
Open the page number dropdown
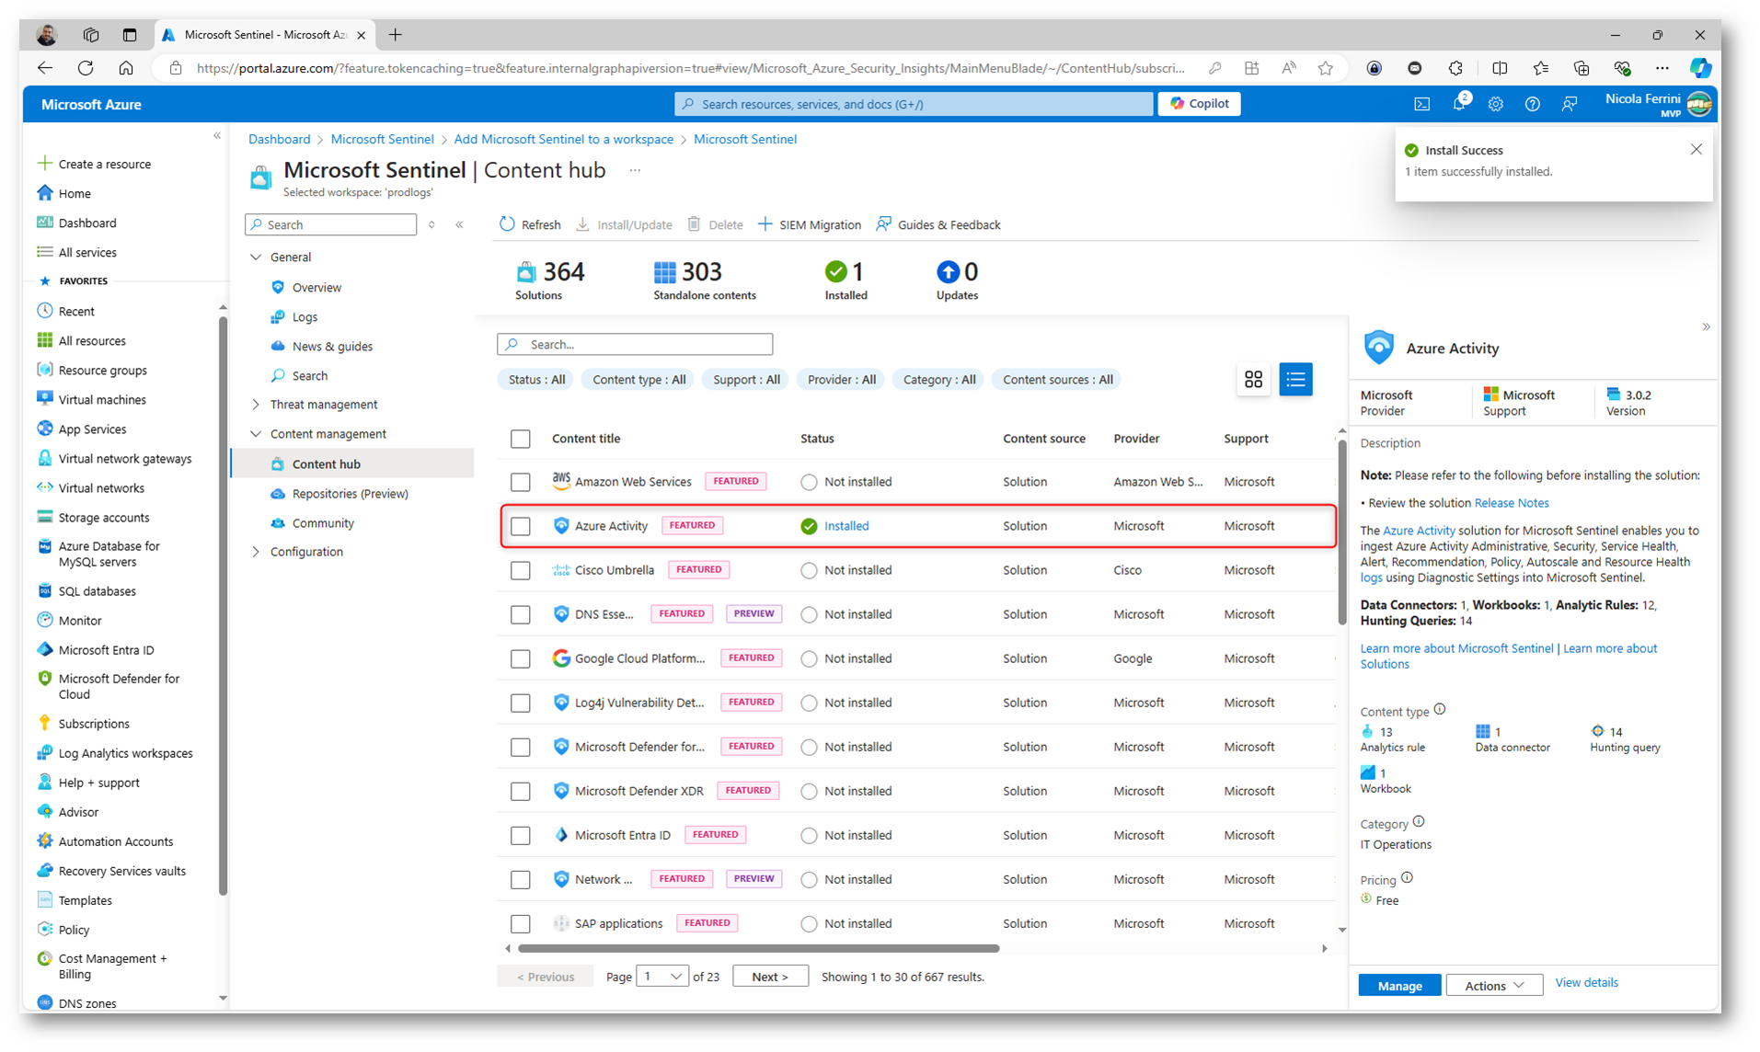click(x=662, y=977)
